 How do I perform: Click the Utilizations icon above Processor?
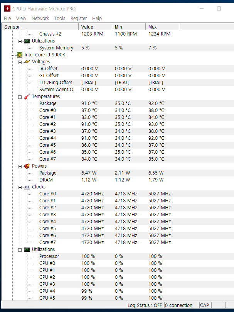(27, 249)
